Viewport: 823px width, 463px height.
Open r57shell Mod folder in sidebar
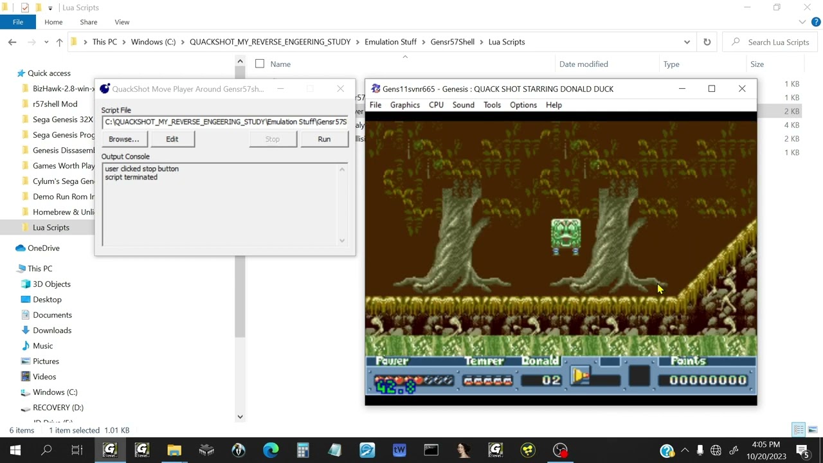55,104
